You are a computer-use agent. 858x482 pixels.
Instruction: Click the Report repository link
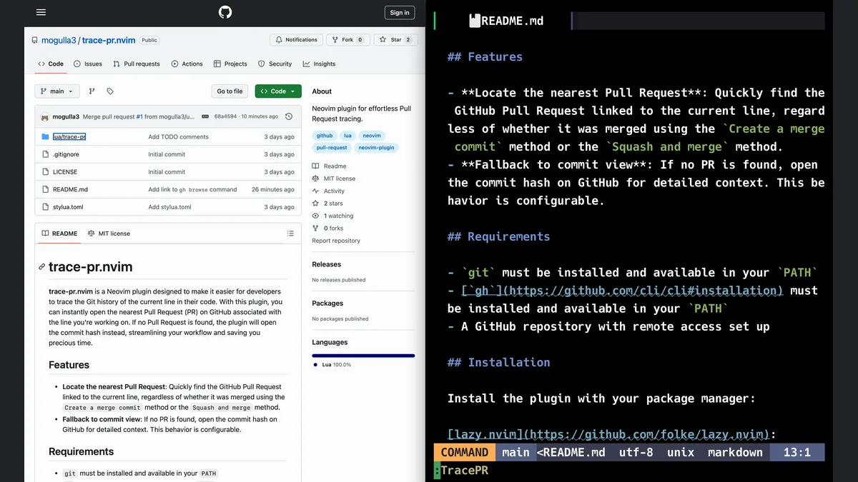pos(336,241)
